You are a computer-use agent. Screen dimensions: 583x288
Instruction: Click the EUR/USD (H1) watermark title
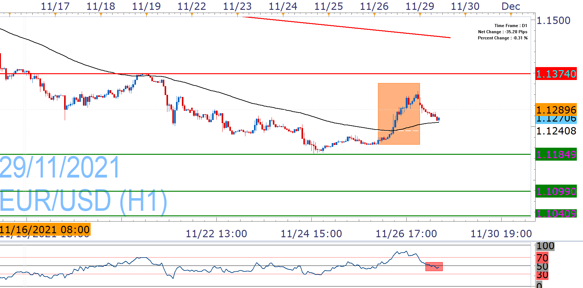[83, 201]
